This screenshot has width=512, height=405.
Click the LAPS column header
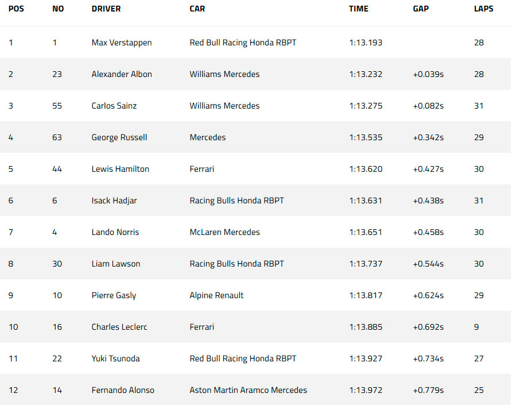click(x=483, y=9)
